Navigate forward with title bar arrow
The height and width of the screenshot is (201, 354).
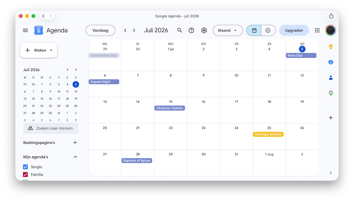click(50, 16)
